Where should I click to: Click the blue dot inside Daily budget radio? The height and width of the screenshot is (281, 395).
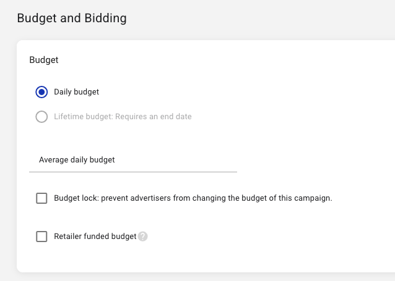tap(41, 92)
